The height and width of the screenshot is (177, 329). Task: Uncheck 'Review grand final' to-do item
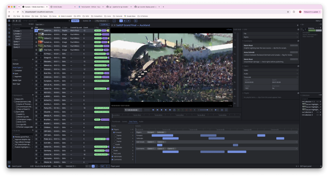(13, 137)
